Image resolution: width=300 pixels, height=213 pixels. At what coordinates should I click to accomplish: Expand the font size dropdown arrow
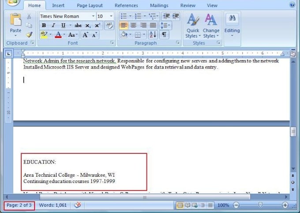(x=111, y=16)
